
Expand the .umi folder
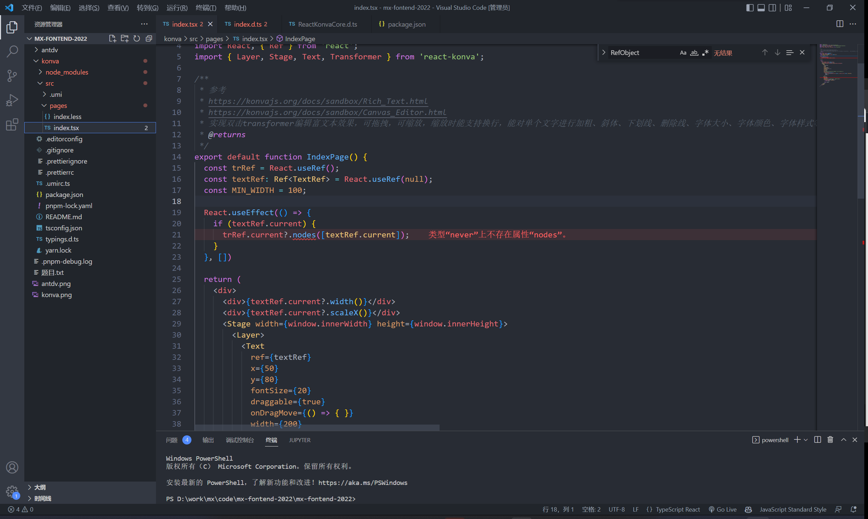[45, 94]
